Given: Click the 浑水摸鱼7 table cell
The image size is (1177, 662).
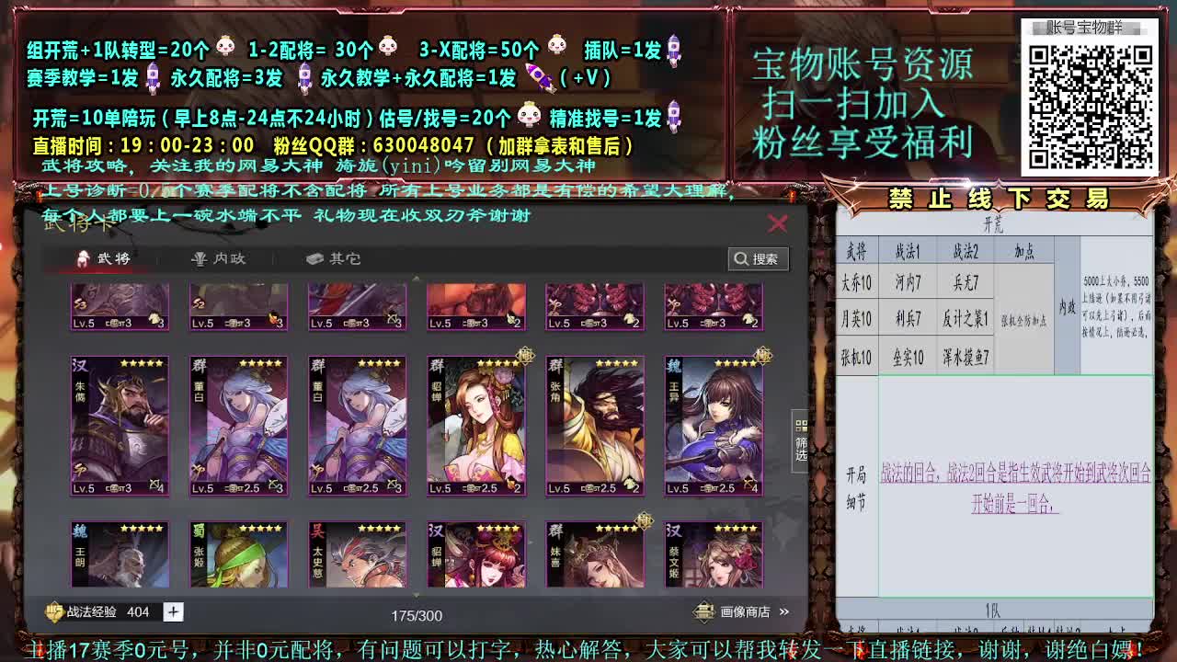Looking at the screenshot, I should tap(965, 357).
